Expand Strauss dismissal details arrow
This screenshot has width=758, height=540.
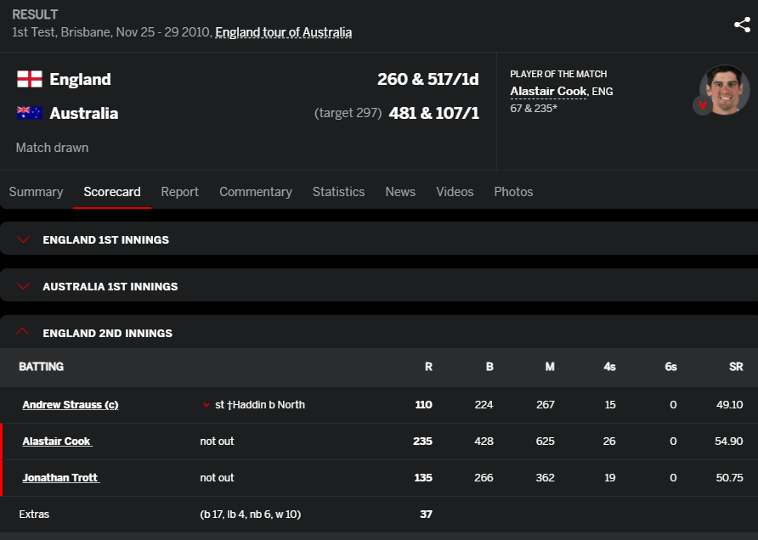pyautogui.click(x=206, y=405)
